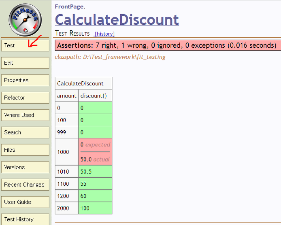The image size is (281, 225).
Task: Click the CalculateDiscount table header cell
Action: [83, 83]
